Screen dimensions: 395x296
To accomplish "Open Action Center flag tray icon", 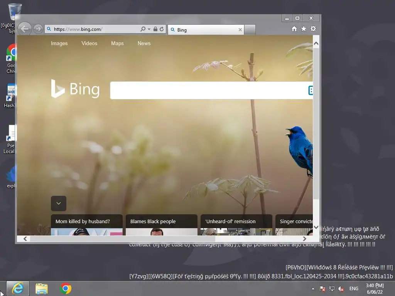I will tap(322, 289).
